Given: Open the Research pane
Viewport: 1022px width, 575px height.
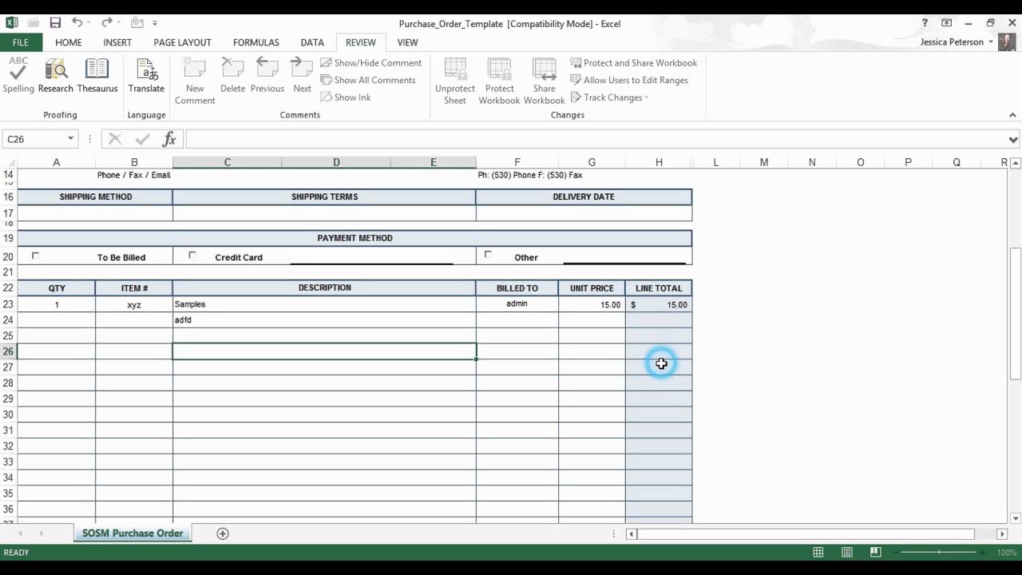Looking at the screenshot, I should [55, 76].
